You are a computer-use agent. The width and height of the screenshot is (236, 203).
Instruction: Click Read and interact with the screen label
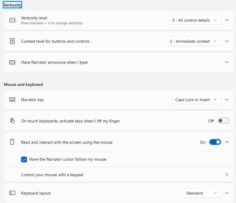pyautogui.click(x=67, y=142)
